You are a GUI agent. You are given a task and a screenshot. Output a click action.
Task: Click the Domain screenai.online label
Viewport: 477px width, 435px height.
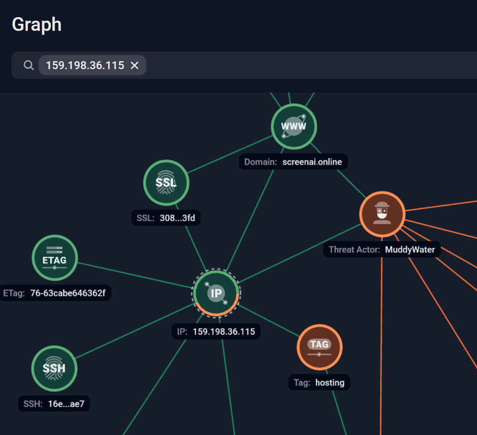294,162
